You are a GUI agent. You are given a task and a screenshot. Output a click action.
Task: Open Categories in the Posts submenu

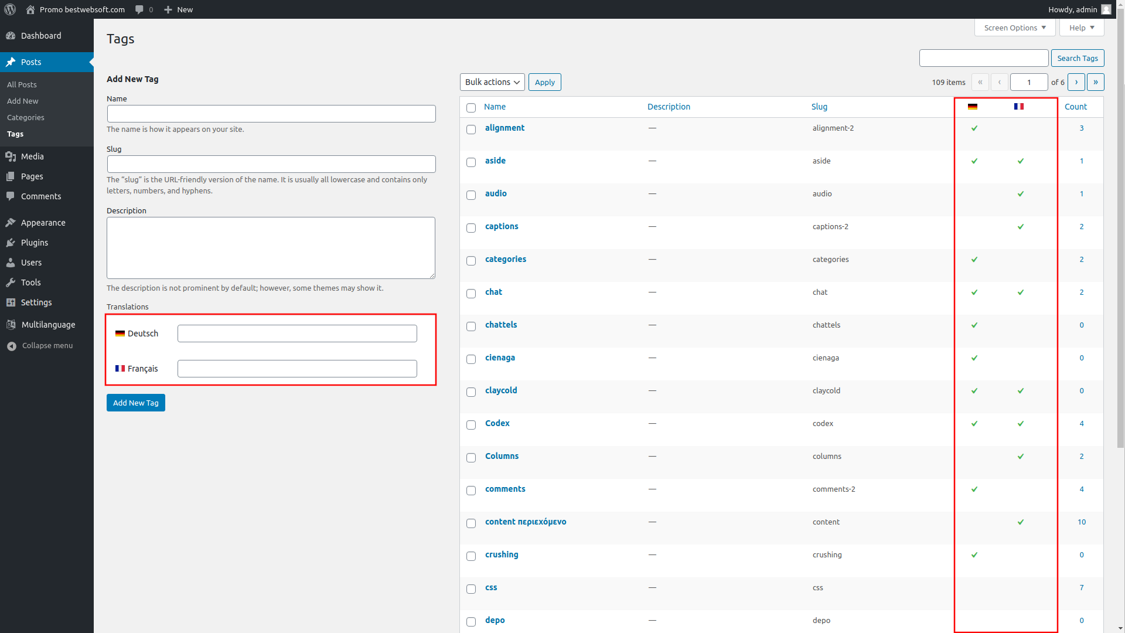click(26, 117)
